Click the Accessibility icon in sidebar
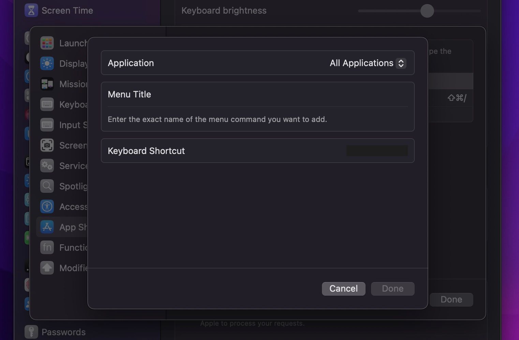Image resolution: width=519 pixels, height=340 pixels. pos(47,206)
